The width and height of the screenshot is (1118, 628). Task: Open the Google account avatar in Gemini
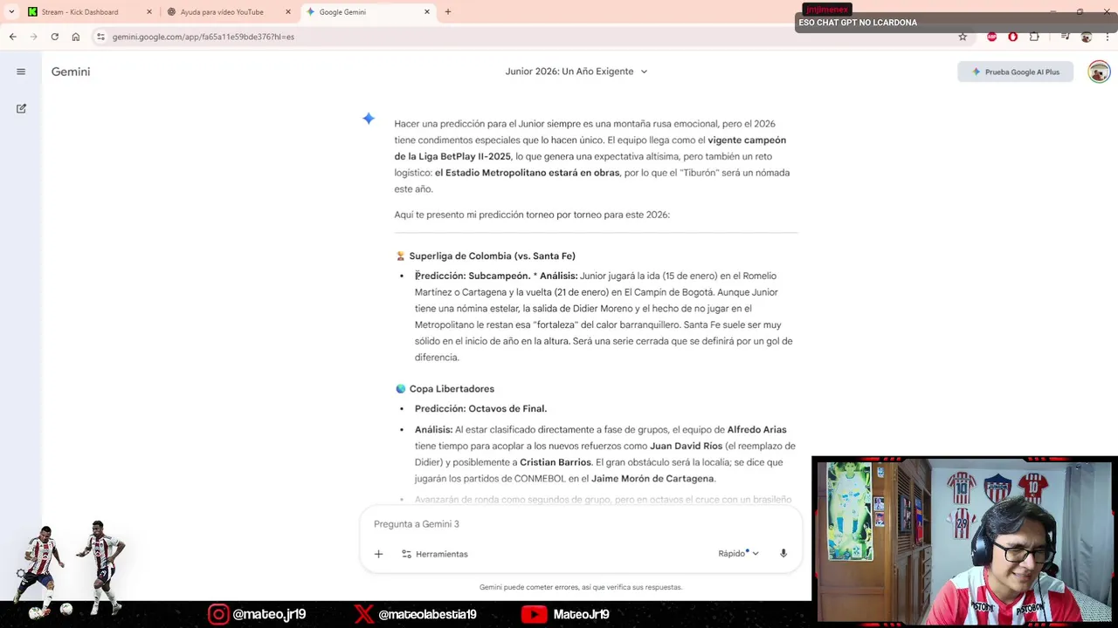click(x=1099, y=72)
